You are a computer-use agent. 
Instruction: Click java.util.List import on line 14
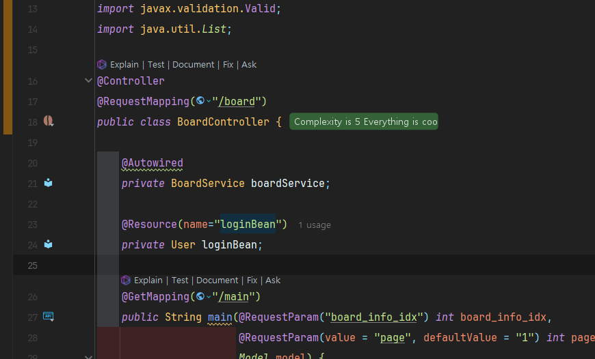(183, 29)
